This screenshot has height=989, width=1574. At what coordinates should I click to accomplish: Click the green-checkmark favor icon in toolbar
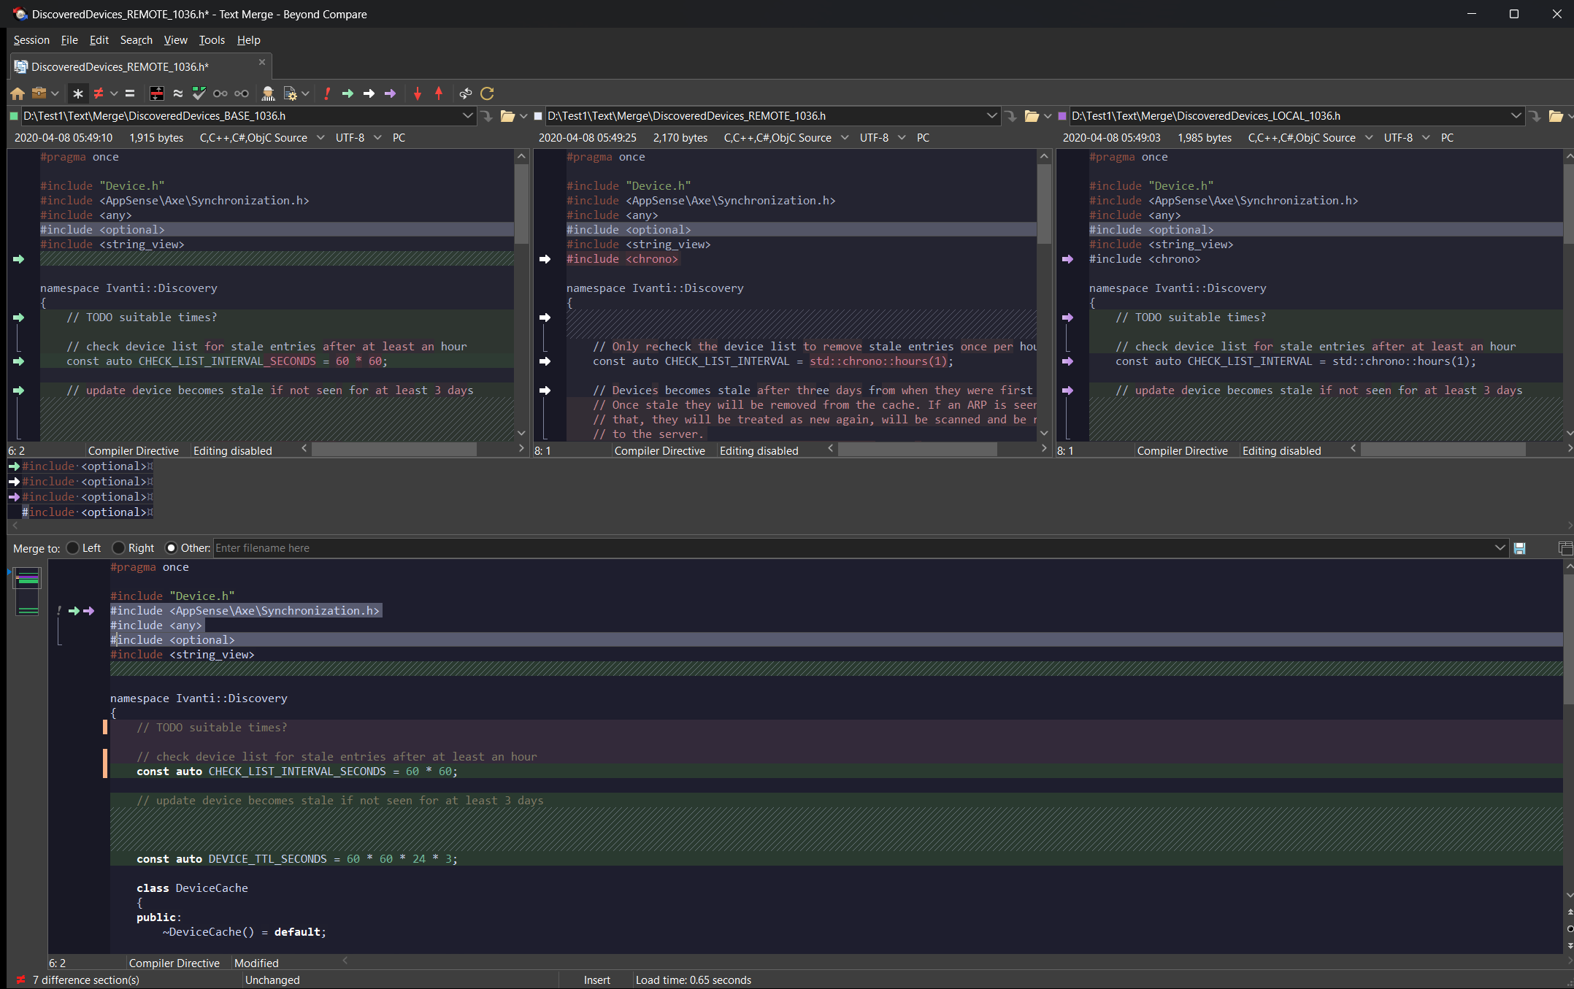pos(199,93)
